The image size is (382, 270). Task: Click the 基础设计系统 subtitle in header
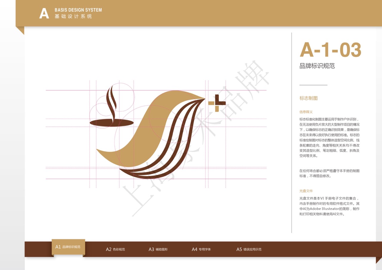pyautogui.click(x=73, y=17)
